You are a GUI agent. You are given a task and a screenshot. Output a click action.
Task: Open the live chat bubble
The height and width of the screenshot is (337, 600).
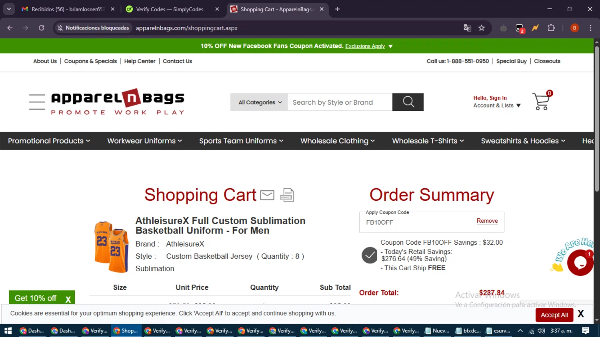580,263
